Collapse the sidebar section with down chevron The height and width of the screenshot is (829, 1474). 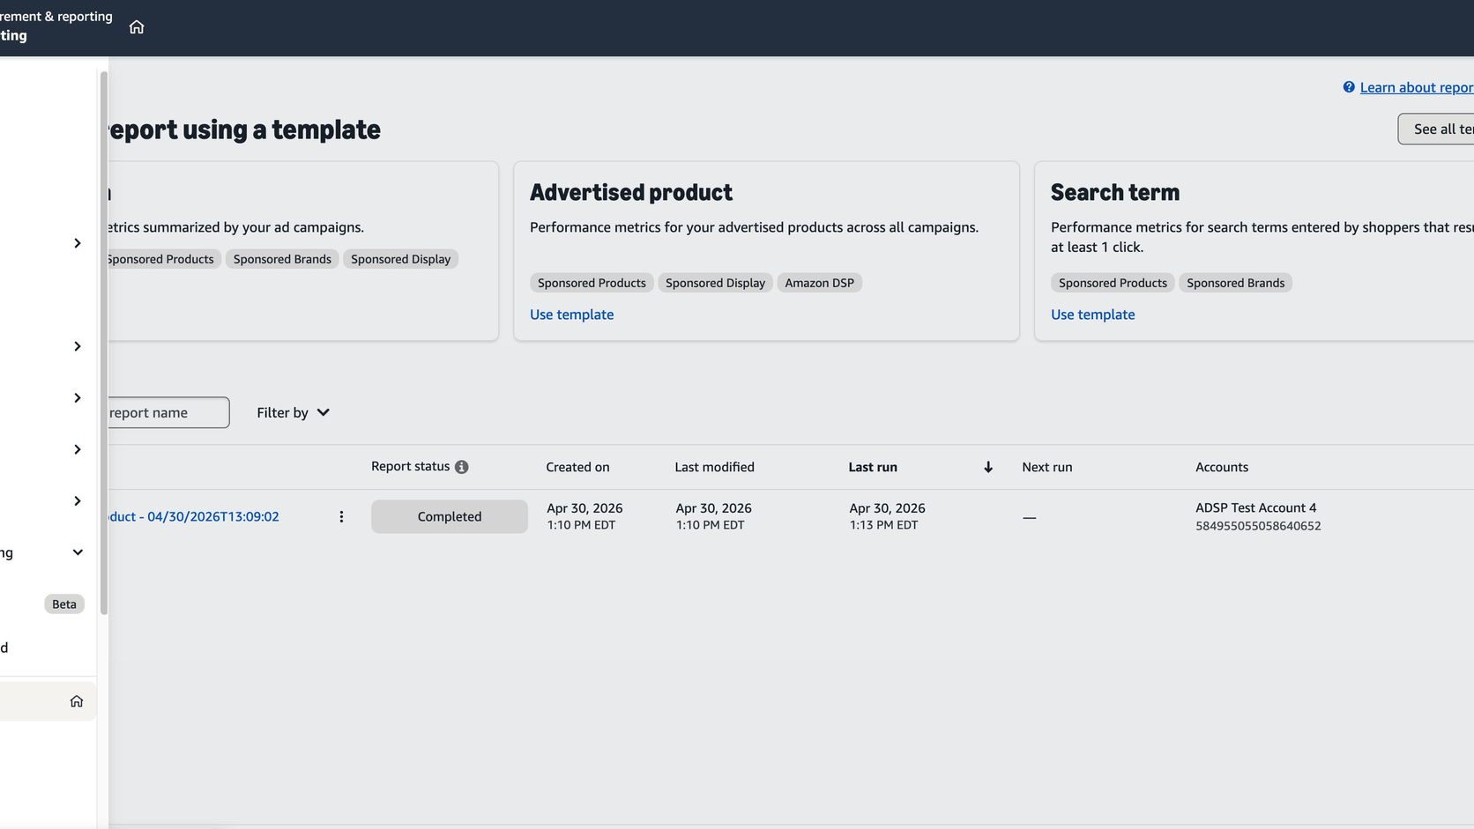(78, 552)
